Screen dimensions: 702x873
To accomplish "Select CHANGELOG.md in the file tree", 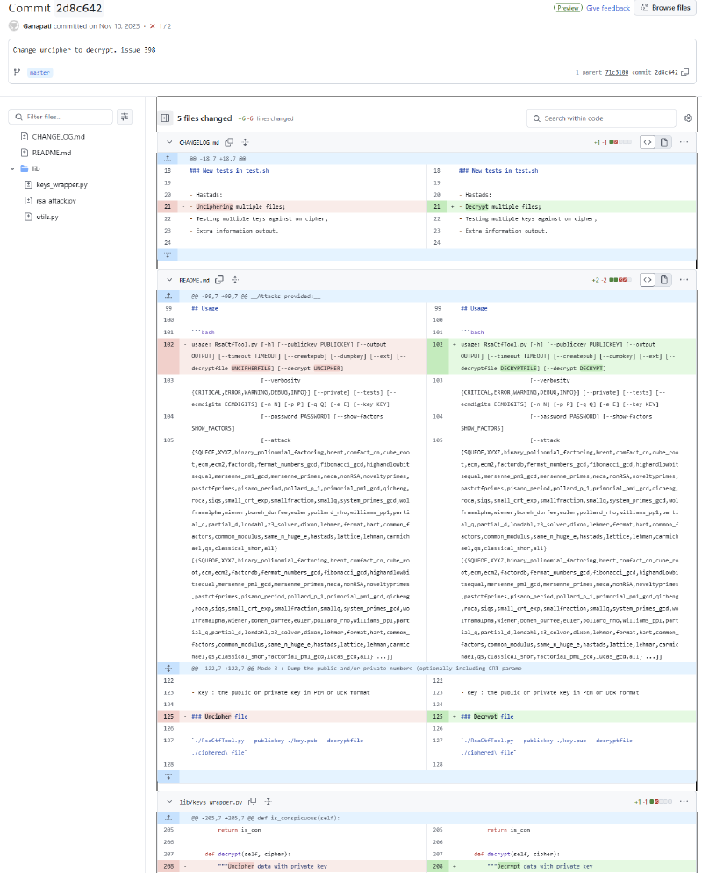I will pyautogui.click(x=59, y=136).
